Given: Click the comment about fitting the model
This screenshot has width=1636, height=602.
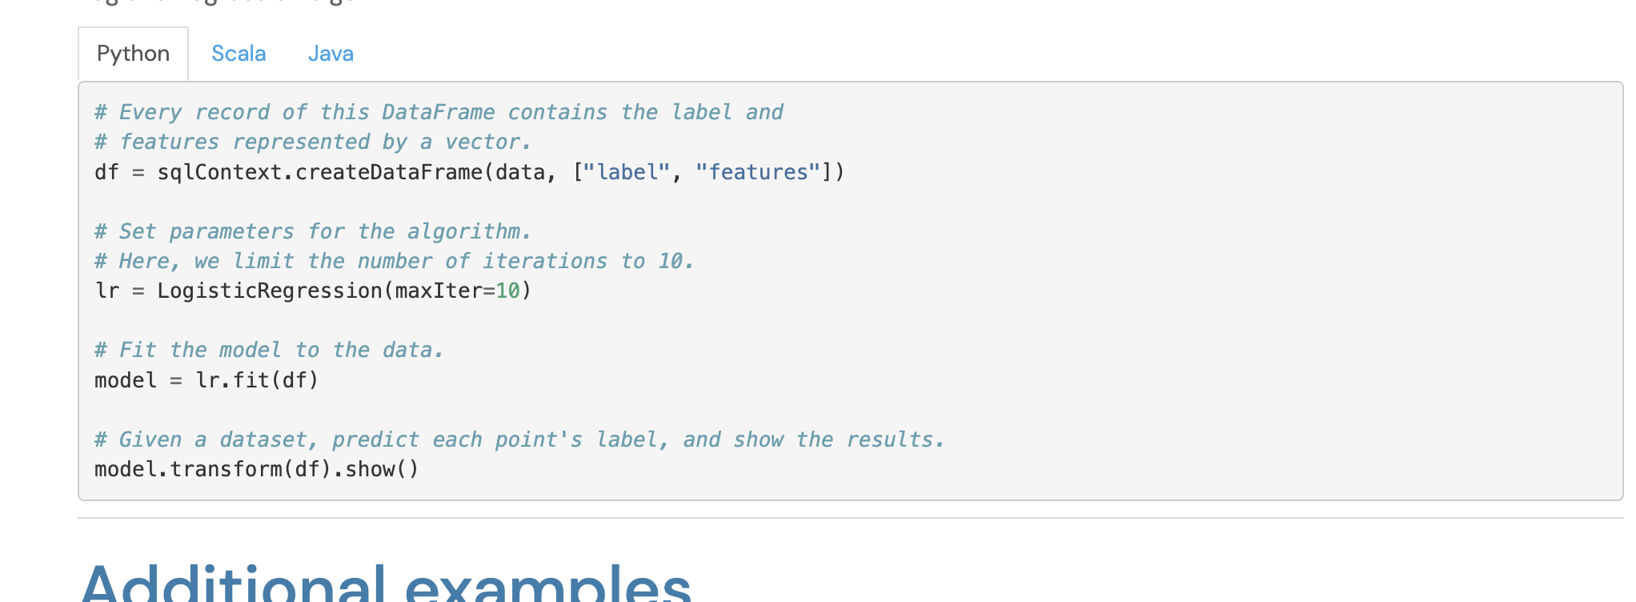Looking at the screenshot, I should 269,349.
